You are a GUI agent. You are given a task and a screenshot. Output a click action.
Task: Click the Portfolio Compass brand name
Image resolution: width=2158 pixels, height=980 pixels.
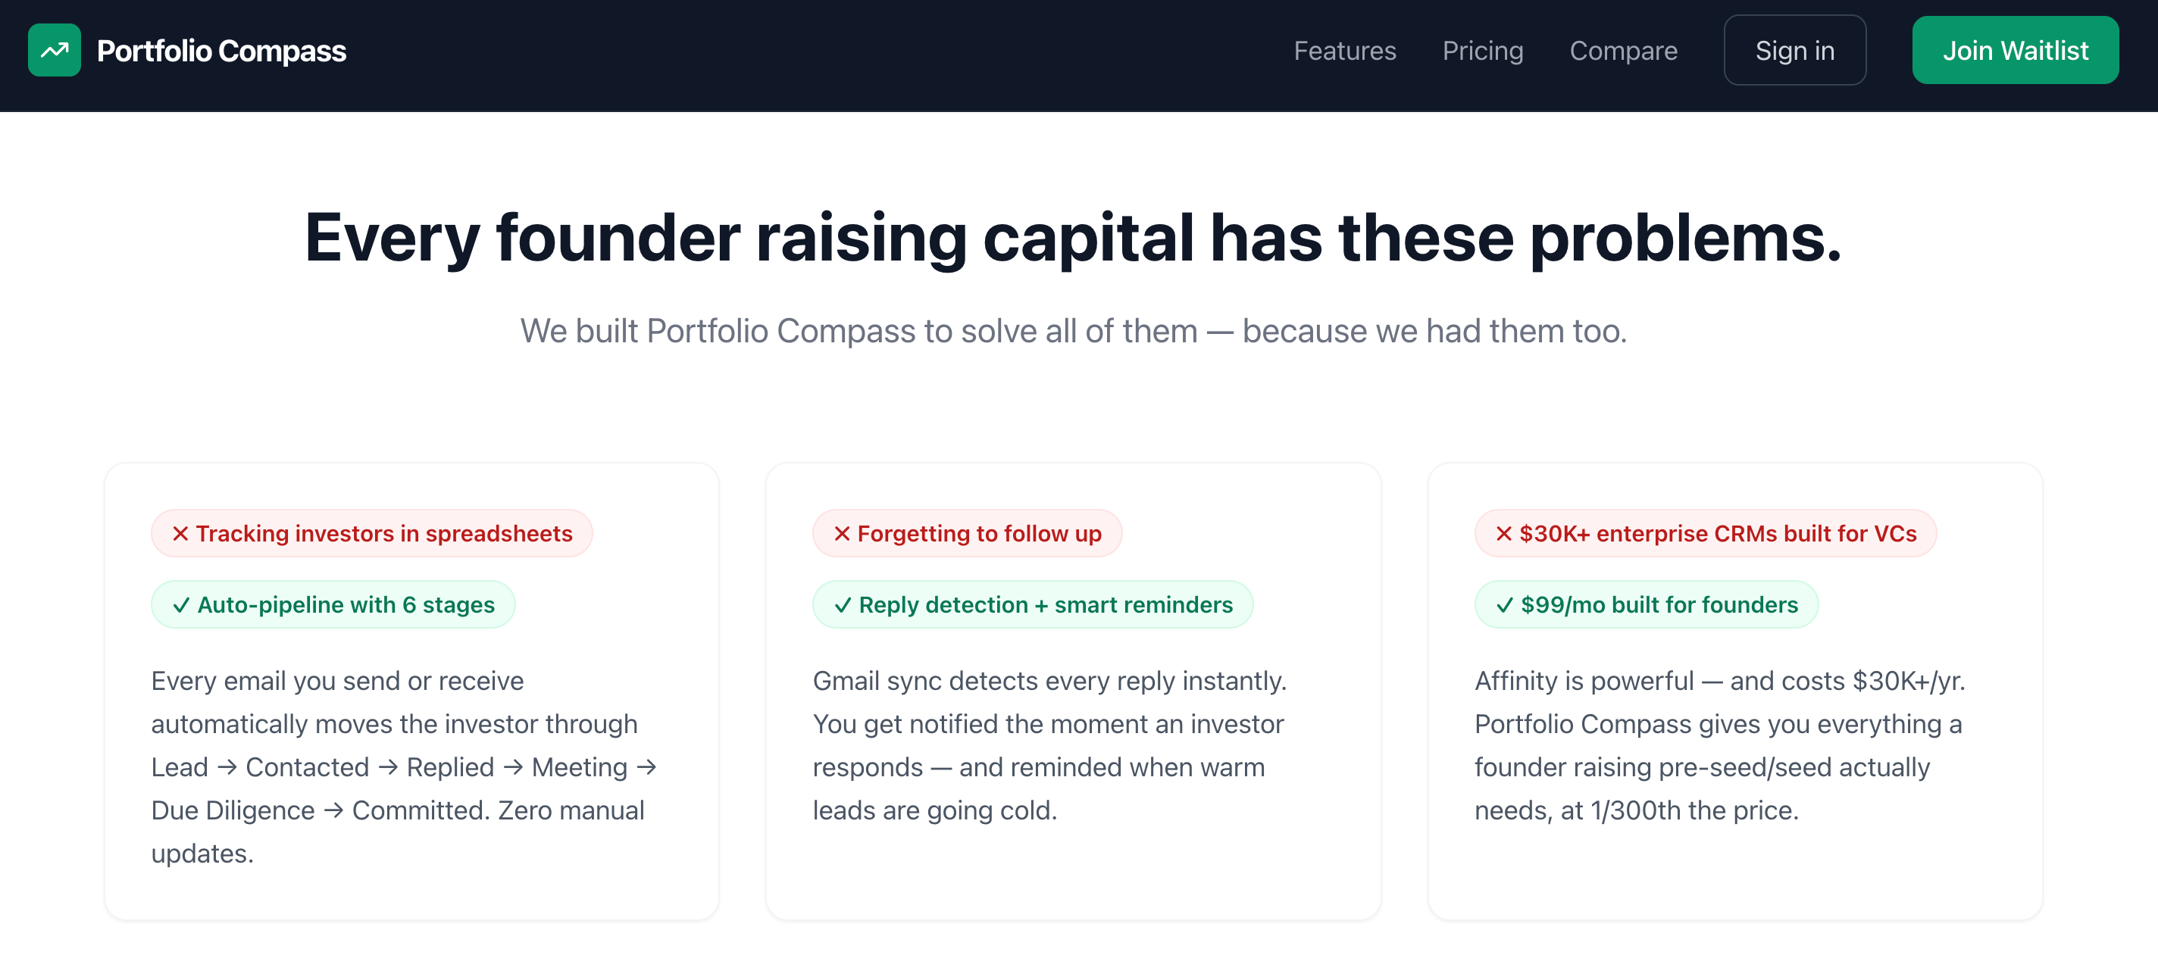pos(221,50)
